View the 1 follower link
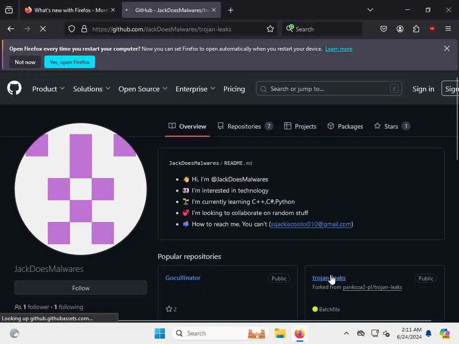 click(36, 307)
